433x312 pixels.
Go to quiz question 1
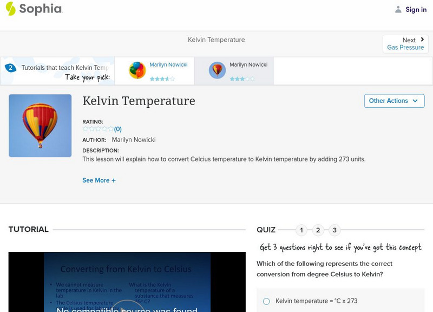point(301,230)
